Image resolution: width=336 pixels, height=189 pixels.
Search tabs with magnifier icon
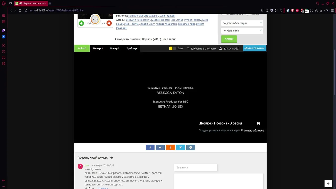tap(318, 3)
